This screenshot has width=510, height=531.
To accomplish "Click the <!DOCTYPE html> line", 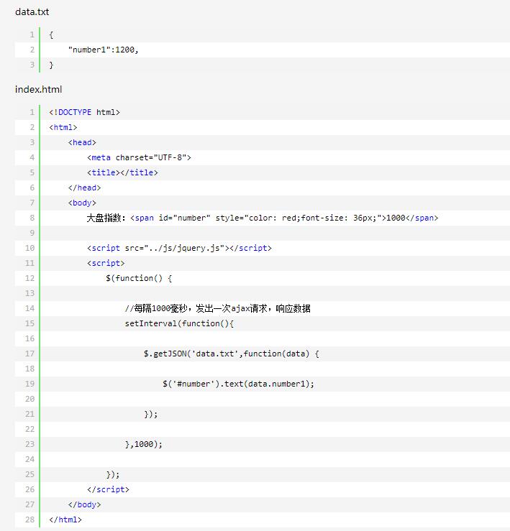I will tap(84, 112).
